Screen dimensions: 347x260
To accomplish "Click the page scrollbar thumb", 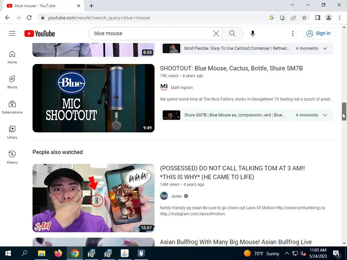I will (344, 111).
